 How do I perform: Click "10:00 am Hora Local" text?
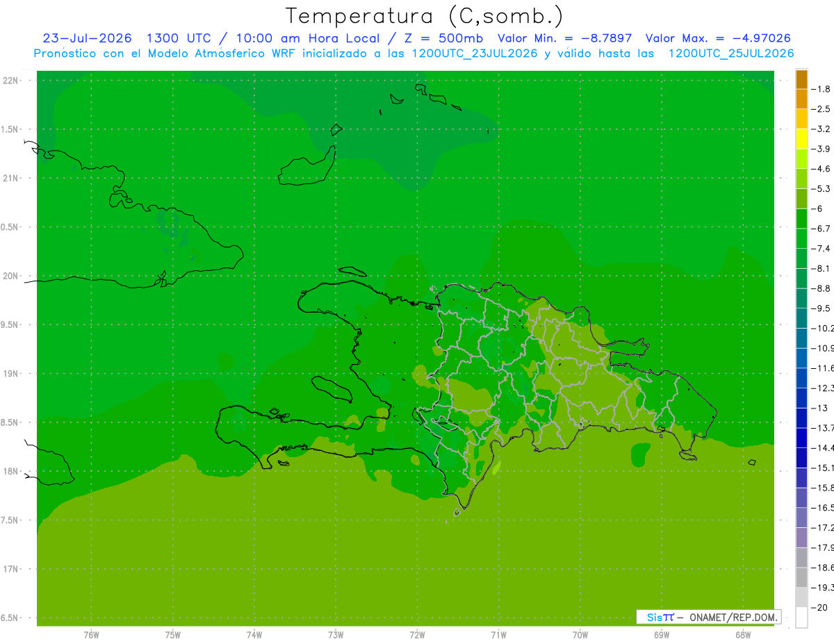(306, 38)
